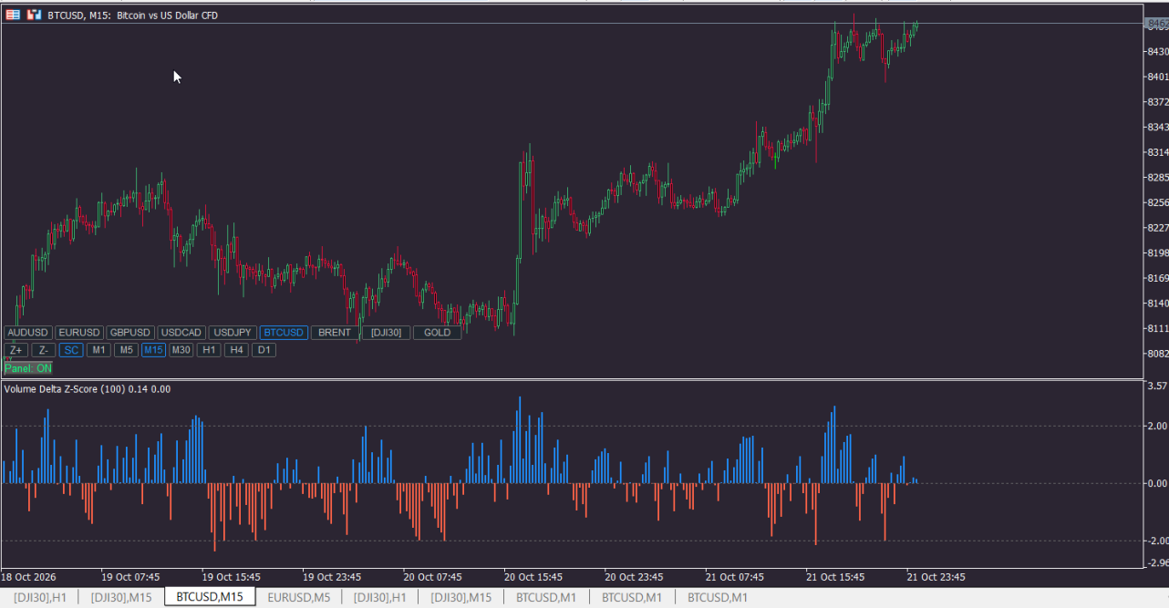Viewport: 1169px width, 608px height.
Task: Click the [DJI30] symbol button
Action: click(387, 333)
